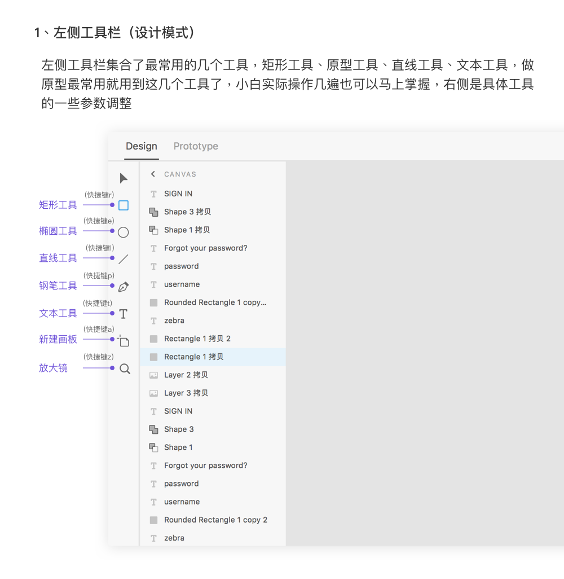564x579 pixels.
Task: Select the Line tool
Action: coord(124,259)
